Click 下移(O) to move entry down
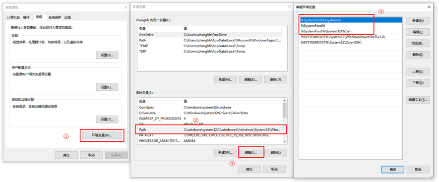 418,83
